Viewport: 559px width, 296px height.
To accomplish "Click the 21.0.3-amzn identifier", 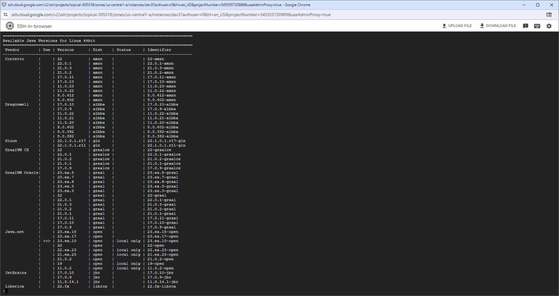I will click(161, 68).
